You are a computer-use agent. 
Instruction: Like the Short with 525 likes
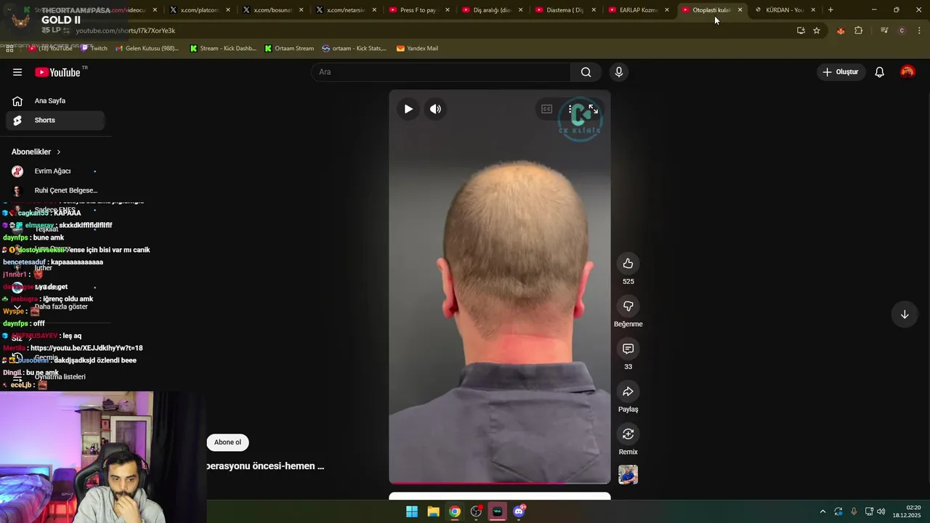pyautogui.click(x=628, y=264)
